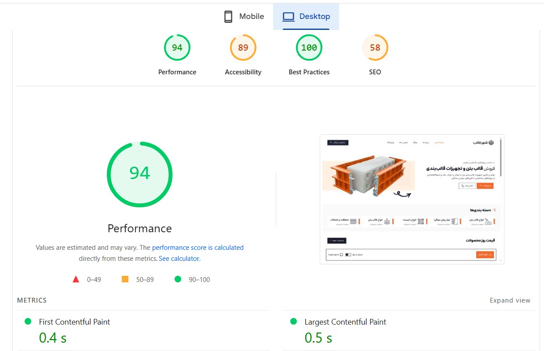
Task: Open 'performance score is calculated' link
Action: click(x=197, y=248)
